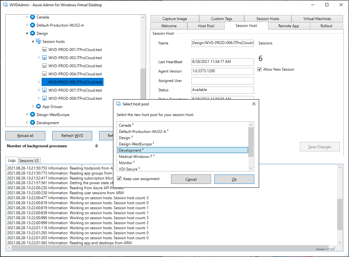The height and width of the screenshot is (257, 349).
Task: Click the Agent Version field
Action: click(x=223, y=71)
